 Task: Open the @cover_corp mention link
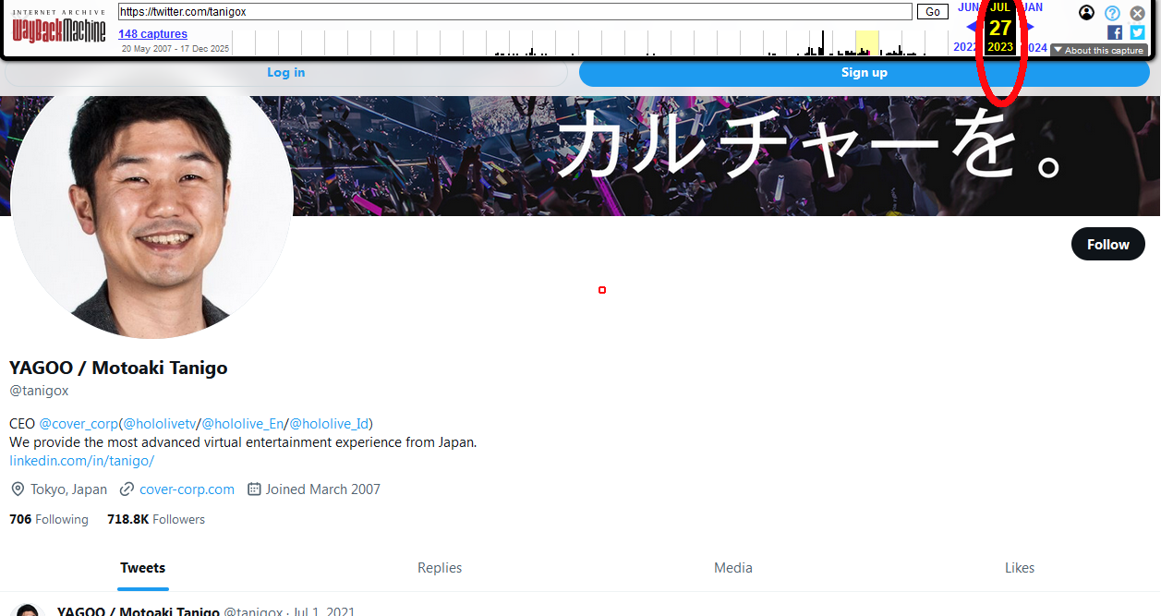click(79, 424)
